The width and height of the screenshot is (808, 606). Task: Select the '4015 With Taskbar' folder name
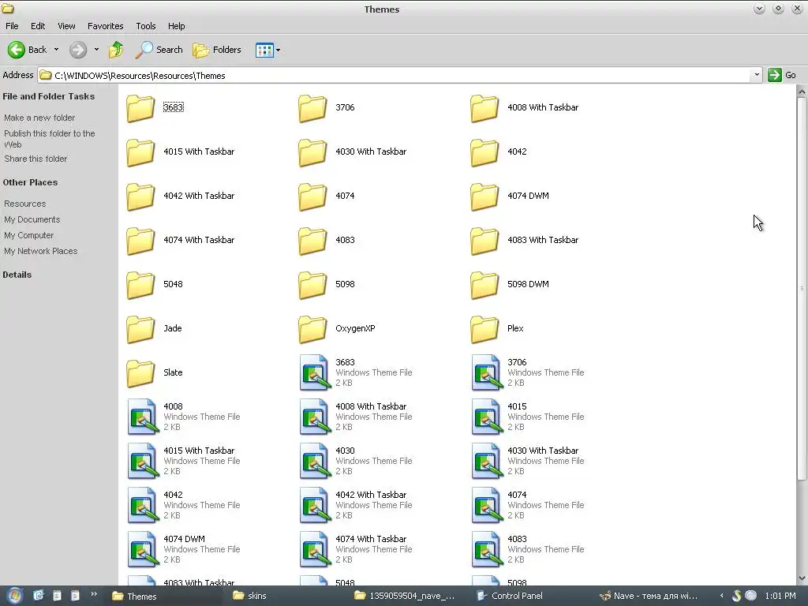pos(199,151)
